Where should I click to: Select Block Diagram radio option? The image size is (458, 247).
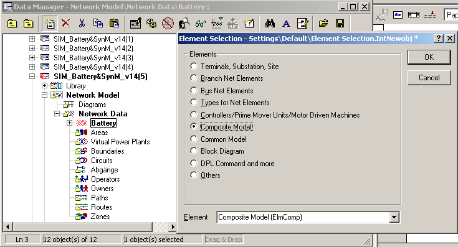tap(194, 151)
